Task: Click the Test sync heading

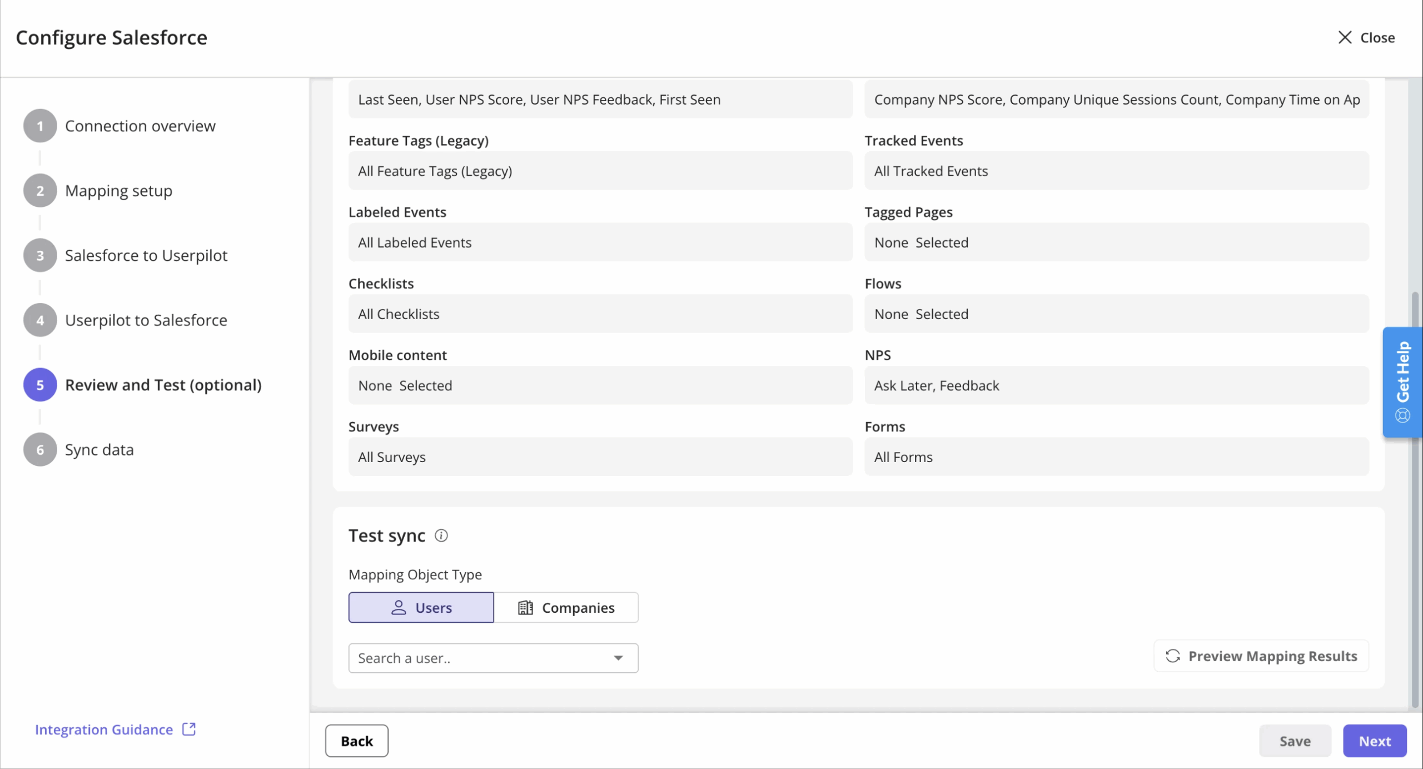Action: click(387, 535)
